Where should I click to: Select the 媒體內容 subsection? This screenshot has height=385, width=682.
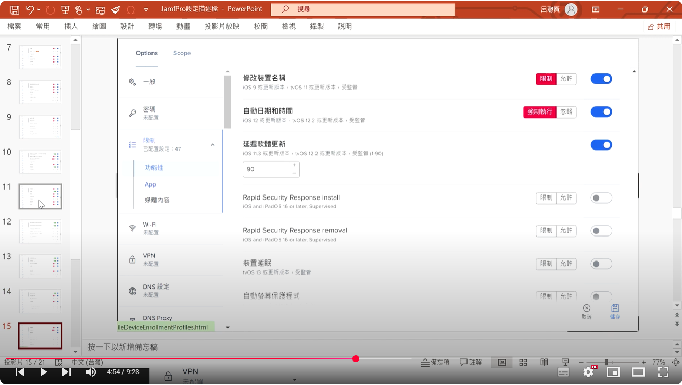157,200
